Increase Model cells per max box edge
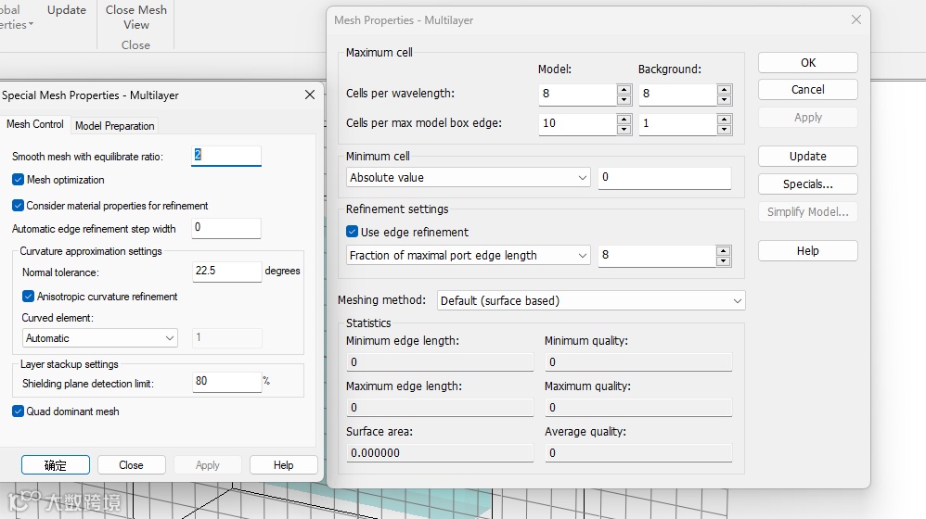This screenshot has width=926, height=519. [624, 118]
